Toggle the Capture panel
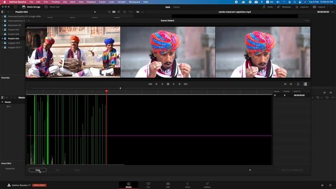The image size is (336, 189). tap(319, 7)
